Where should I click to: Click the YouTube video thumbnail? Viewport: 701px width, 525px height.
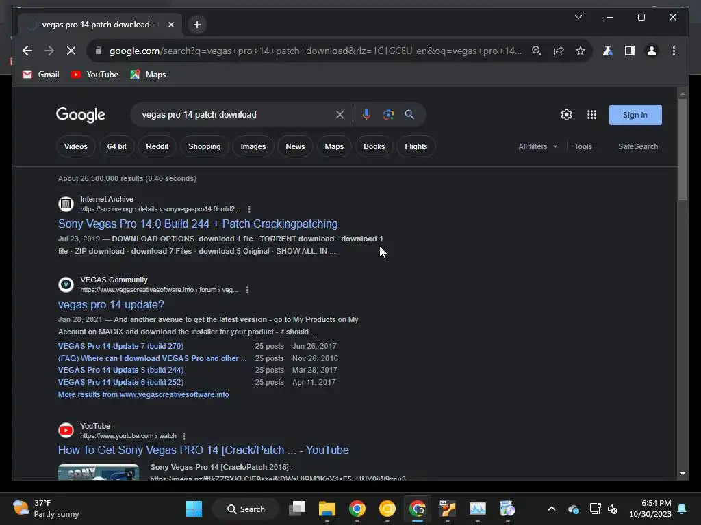tap(99, 472)
